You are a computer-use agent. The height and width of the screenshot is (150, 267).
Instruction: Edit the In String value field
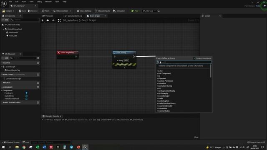click(x=126, y=60)
